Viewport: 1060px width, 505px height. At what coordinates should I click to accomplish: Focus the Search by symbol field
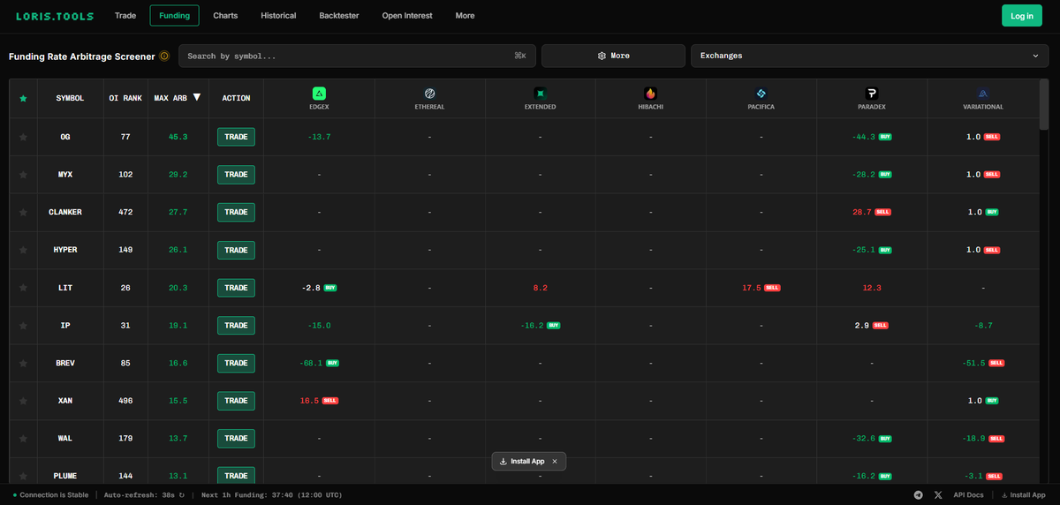[x=358, y=56]
